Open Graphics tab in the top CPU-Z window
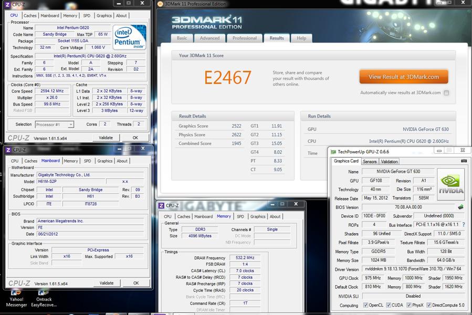 tap(104, 15)
